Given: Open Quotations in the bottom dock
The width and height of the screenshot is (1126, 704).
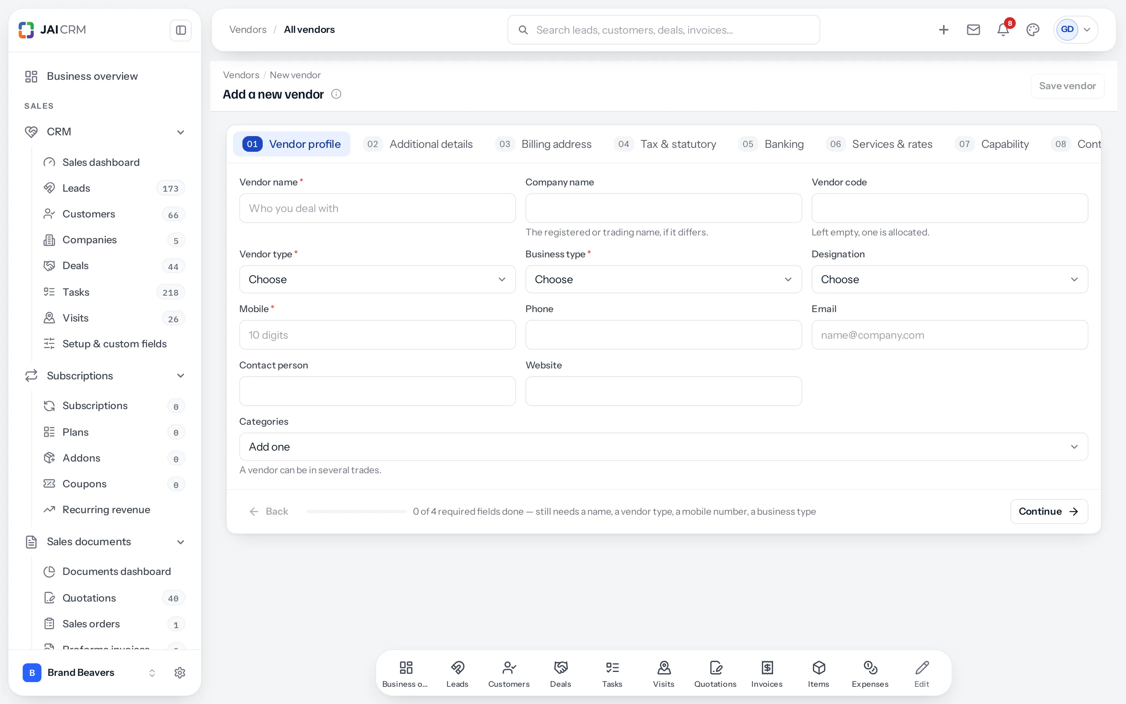Looking at the screenshot, I should pos(715,673).
